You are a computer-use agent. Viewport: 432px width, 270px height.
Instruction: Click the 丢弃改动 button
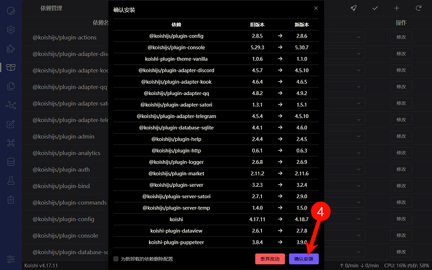tap(270, 259)
